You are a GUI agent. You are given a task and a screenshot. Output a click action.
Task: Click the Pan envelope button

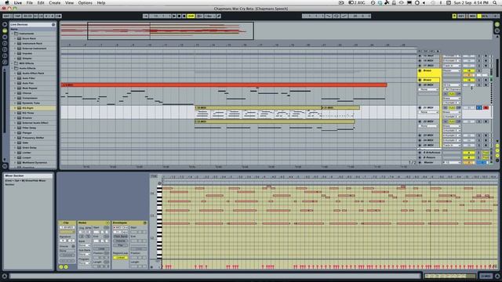pos(120,245)
